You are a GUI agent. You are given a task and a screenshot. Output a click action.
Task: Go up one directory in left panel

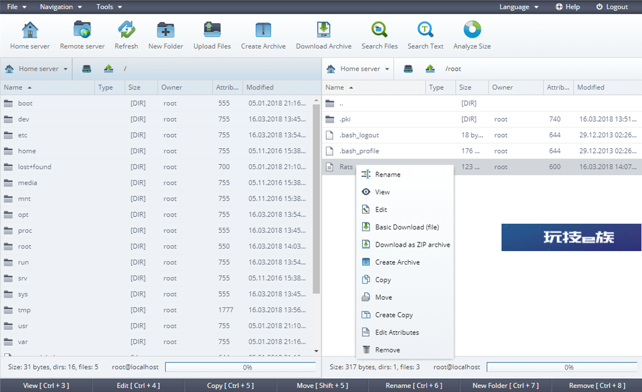[109, 69]
